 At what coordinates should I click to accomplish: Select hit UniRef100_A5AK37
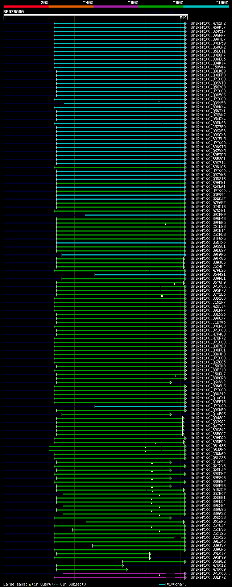208,28
